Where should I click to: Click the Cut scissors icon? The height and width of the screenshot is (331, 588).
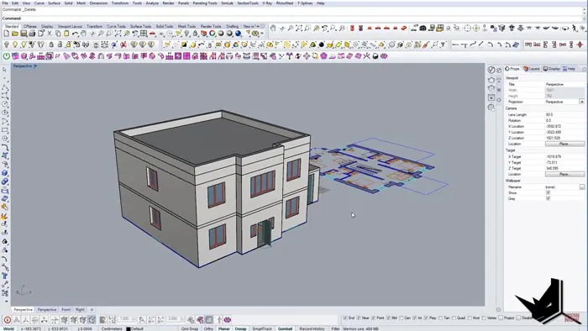pos(50,34)
